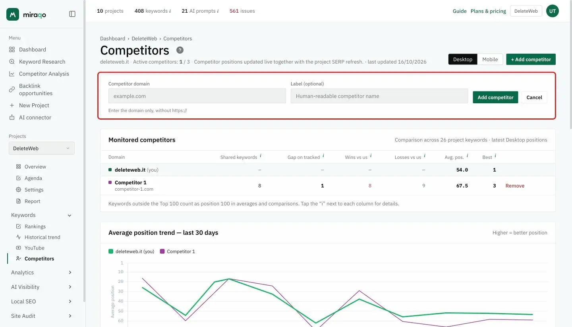Click the info icon beside Losses vs us
Viewport: 572px width, 327px height.
tap(425, 156)
